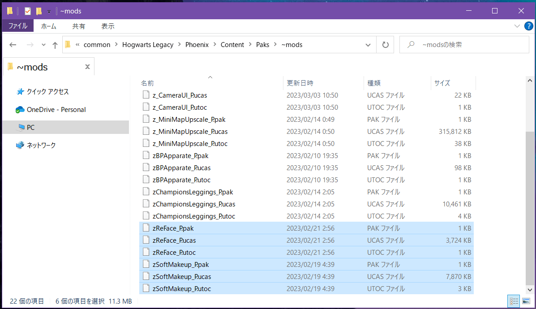Go back with the left arrow

(13, 45)
